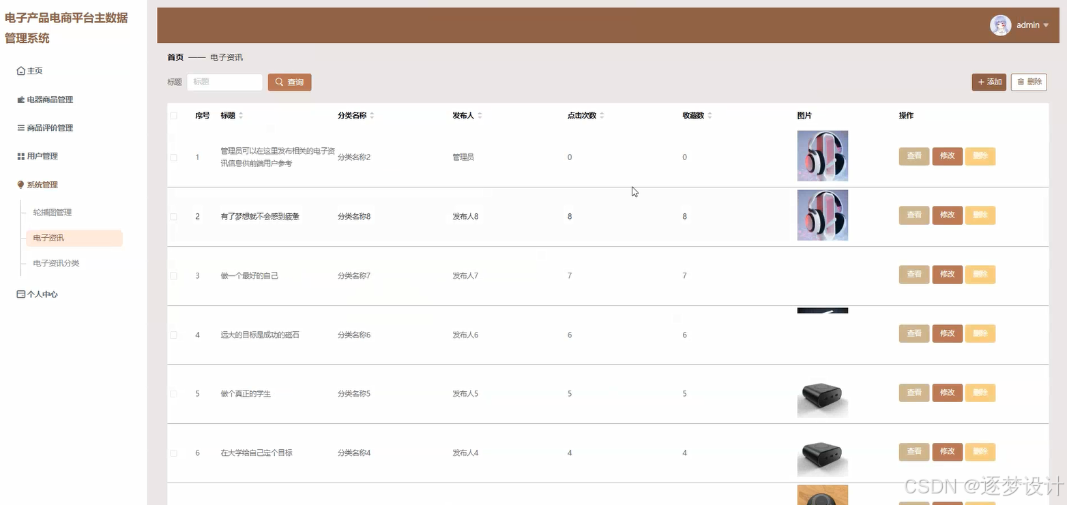Click 删除 for 在大学给自己定个目标
The height and width of the screenshot is (505, 1067).
pyautogui.click(x=980, y=452)
